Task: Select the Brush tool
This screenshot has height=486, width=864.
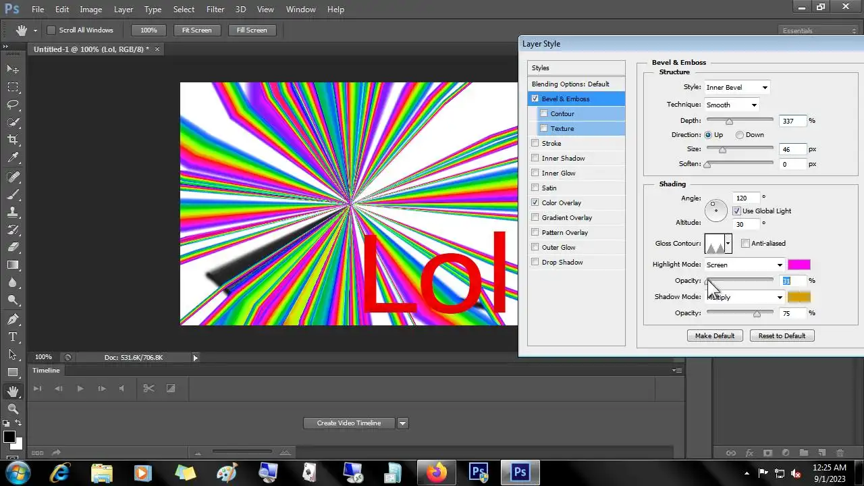Action: point(13,194)
